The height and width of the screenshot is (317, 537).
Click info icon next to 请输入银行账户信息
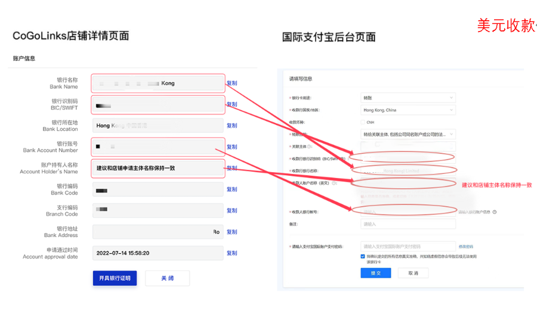tap(495, 212)
